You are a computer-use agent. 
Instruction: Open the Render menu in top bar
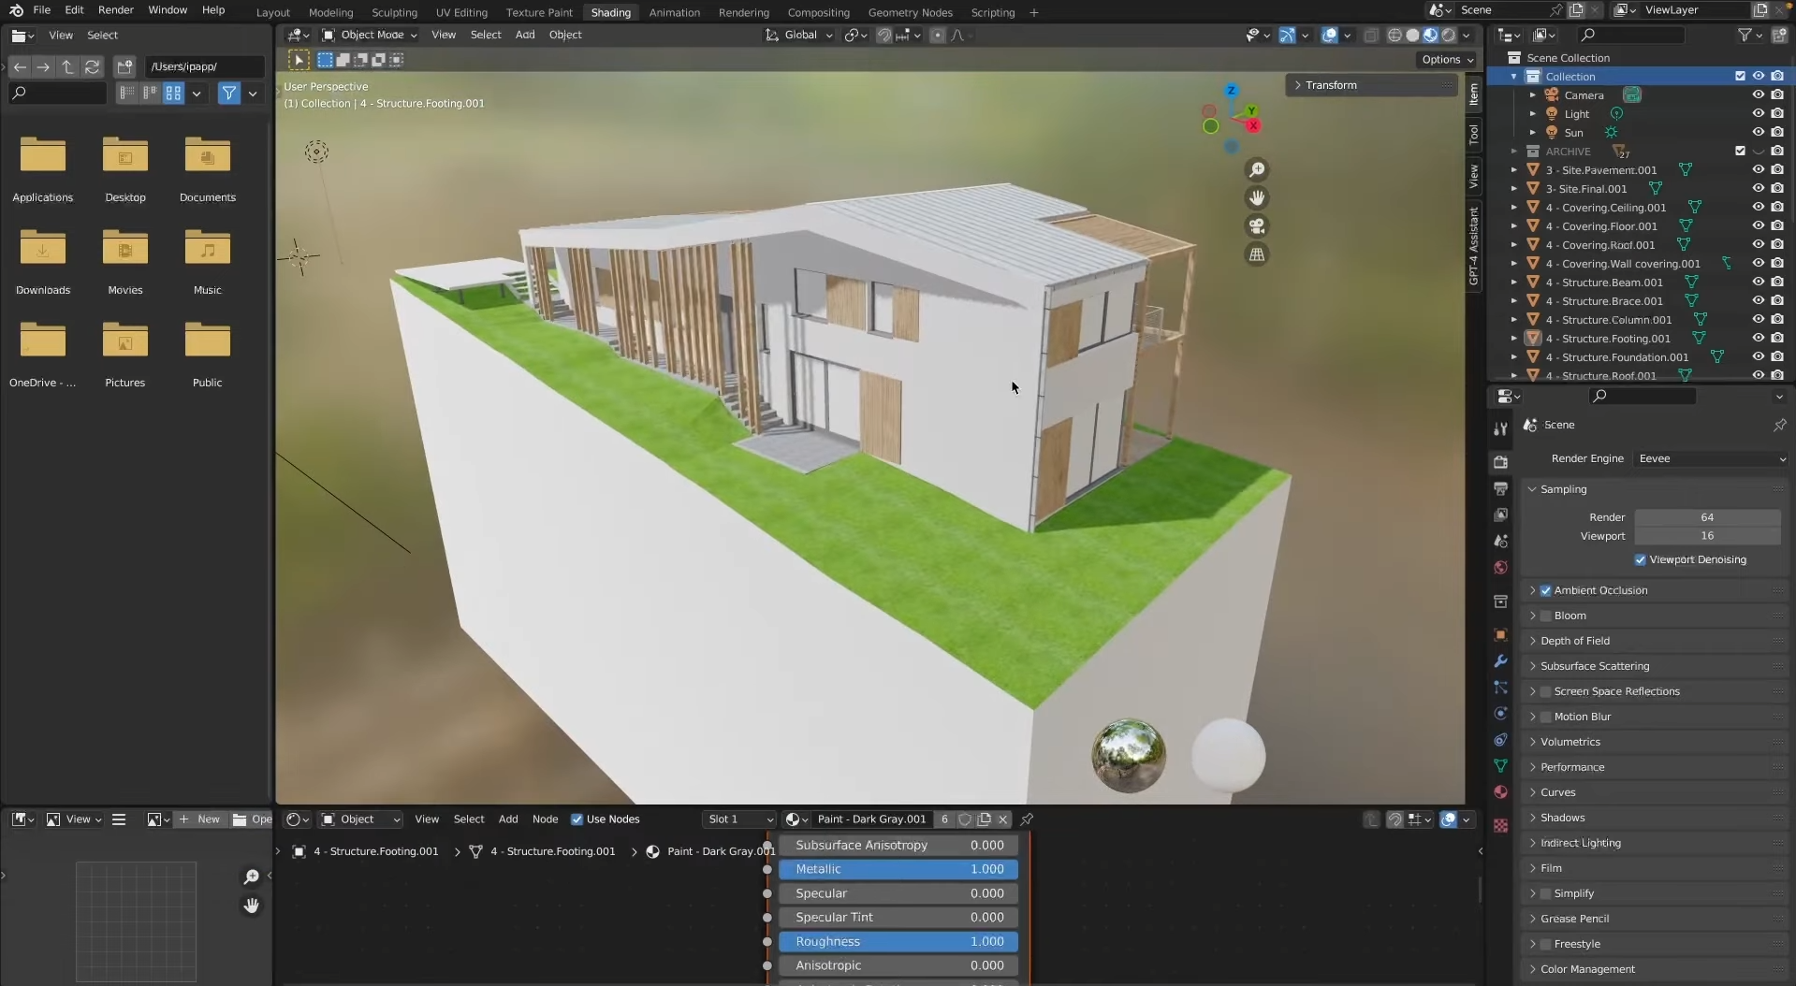tap(116, 9)
